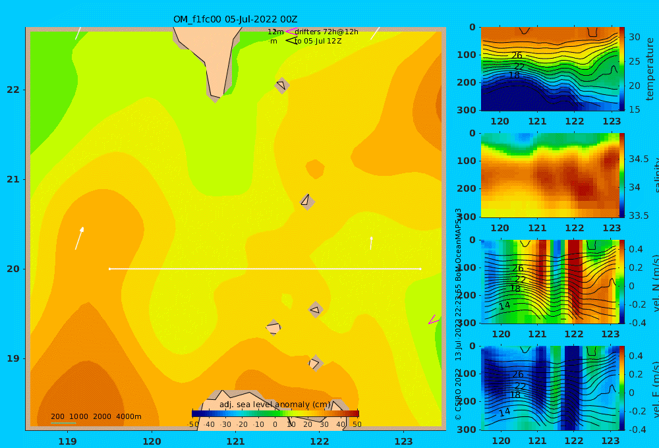Click the white transect line along 20°N

265,269
